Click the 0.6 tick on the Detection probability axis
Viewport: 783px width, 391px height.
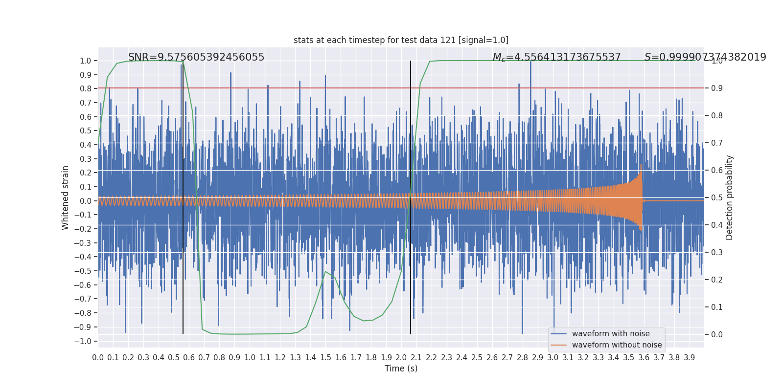[x=717, y=171]
